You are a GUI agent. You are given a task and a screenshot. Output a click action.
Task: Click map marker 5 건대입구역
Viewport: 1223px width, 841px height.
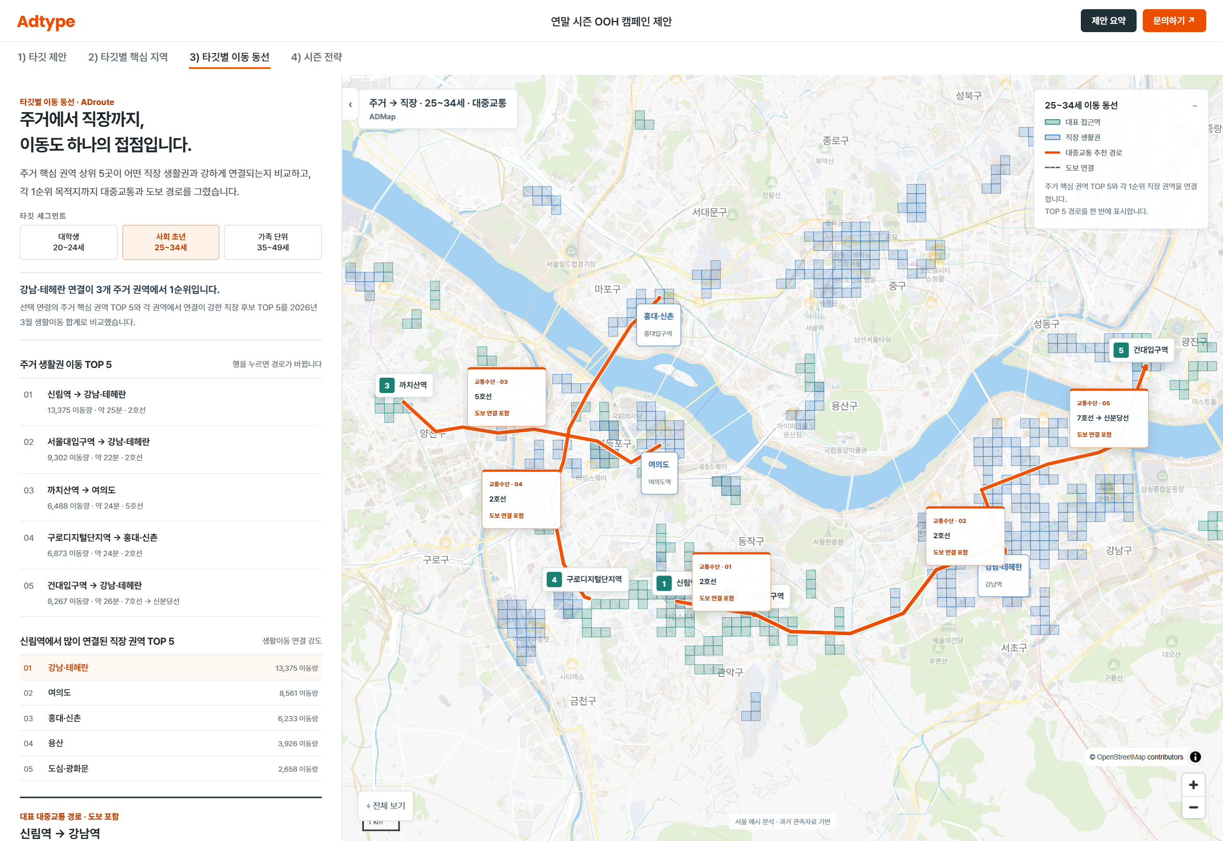[x=1141, y=350]
